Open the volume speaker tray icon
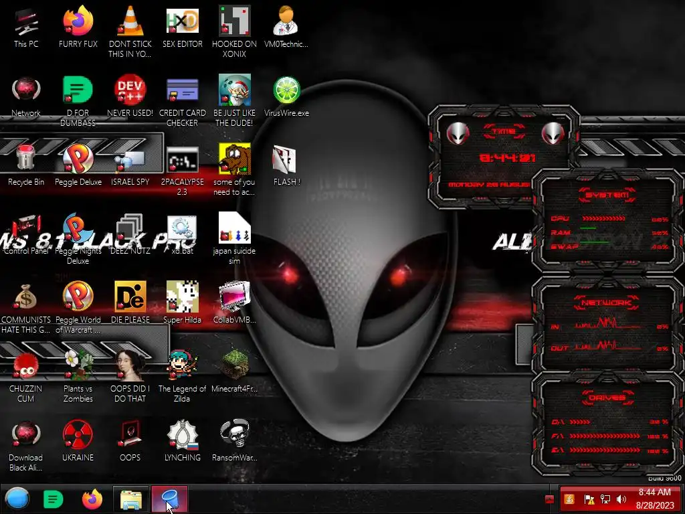Viewport: 685px width, 514px height. click(621, 499)
